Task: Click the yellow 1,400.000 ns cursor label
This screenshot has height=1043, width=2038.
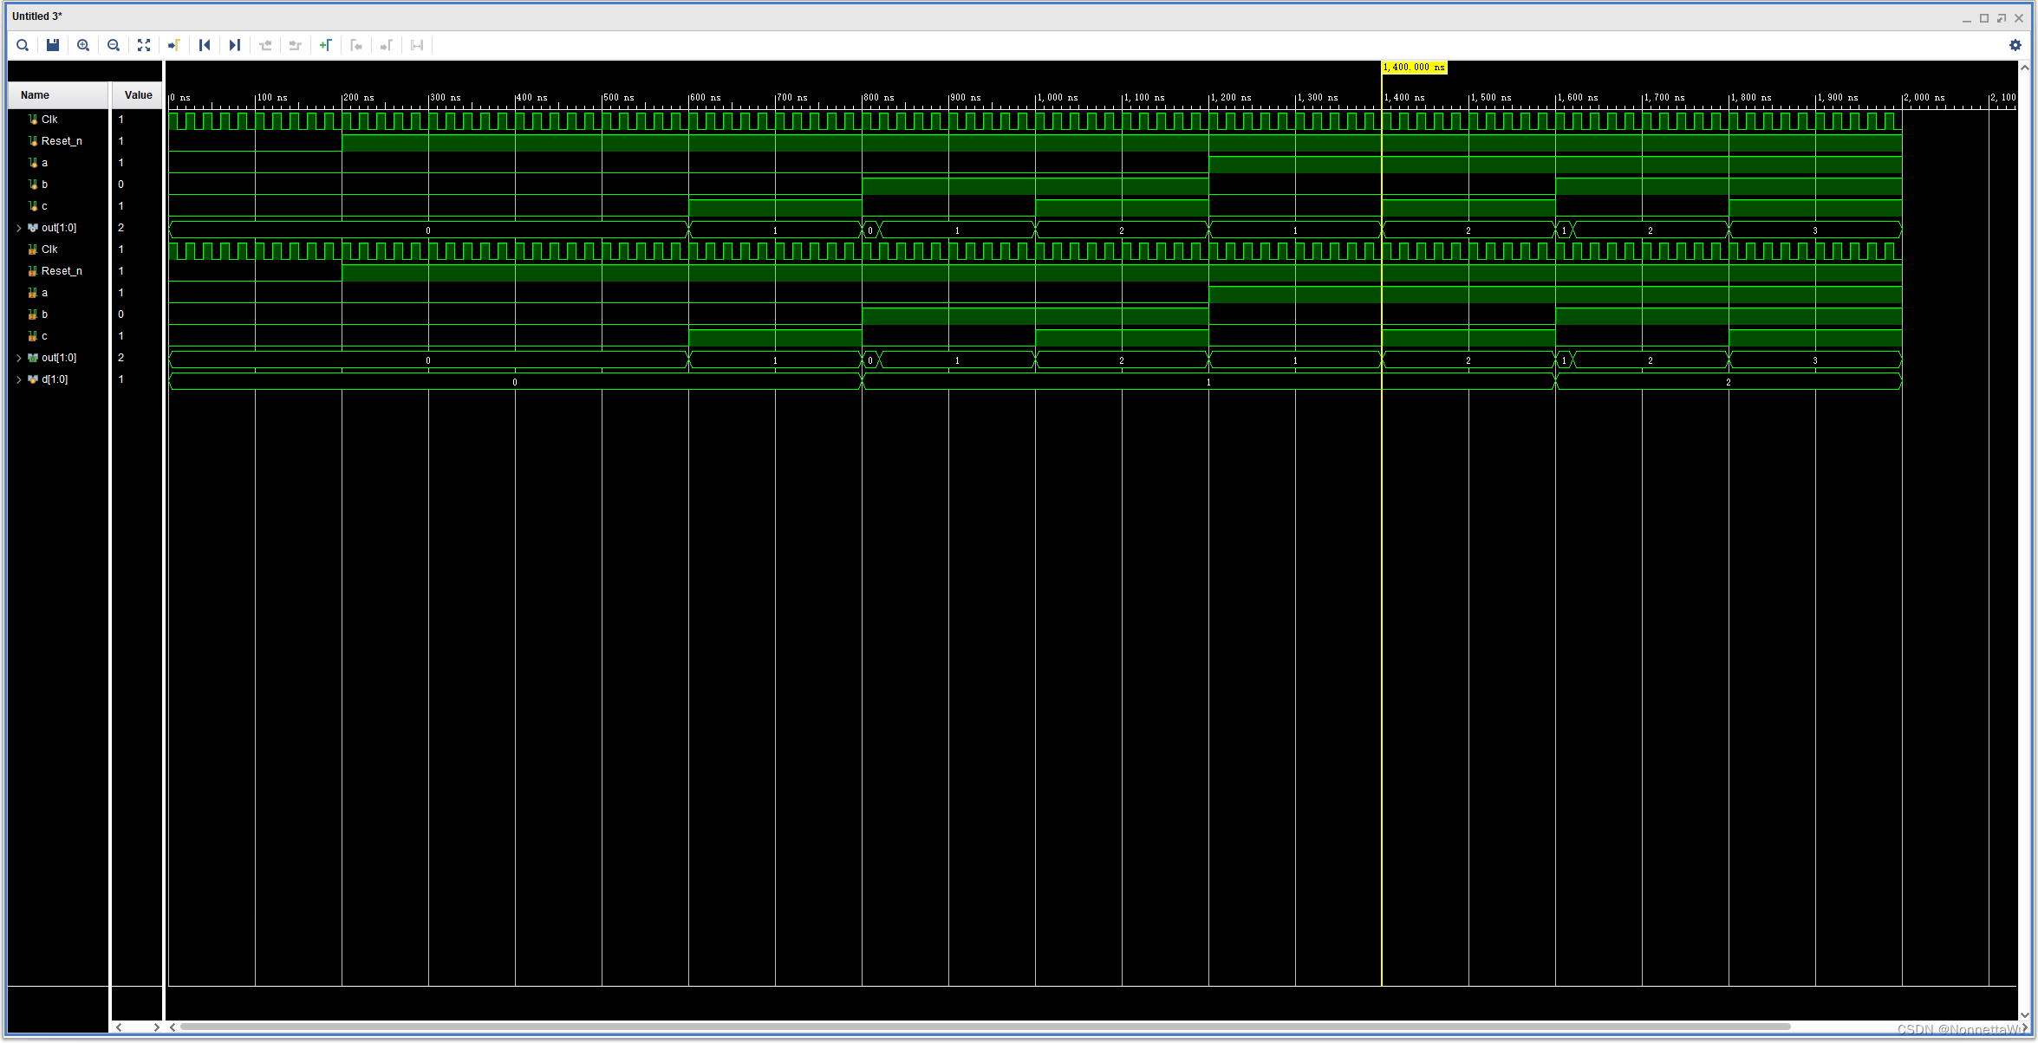Action: pyautogui.click(x=1414, y=68)
